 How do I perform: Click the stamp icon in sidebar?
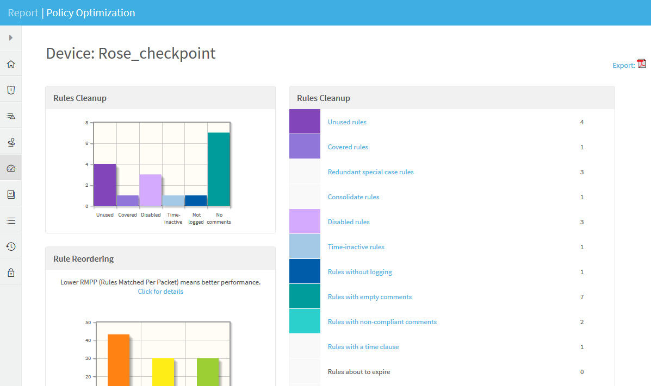pos(11,142)
